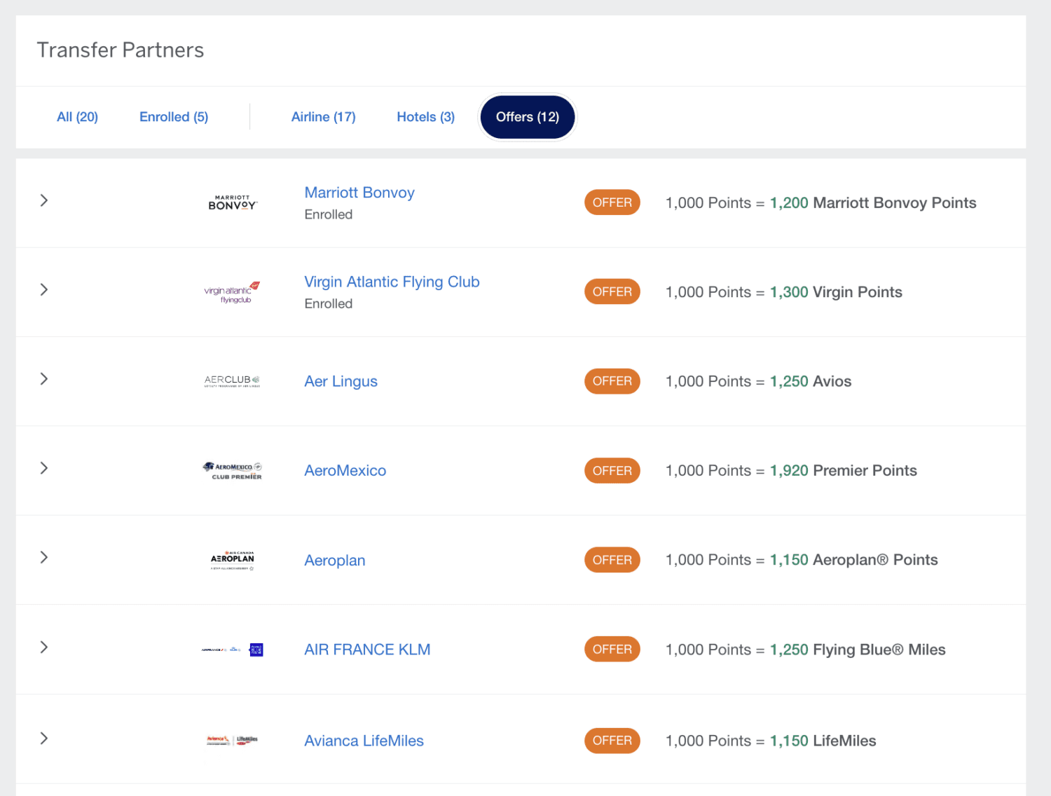Click the Marriott Bonvoy logo
Image resolution: width=1051 pixels, height=796 pixels.
tap(233, 203)
